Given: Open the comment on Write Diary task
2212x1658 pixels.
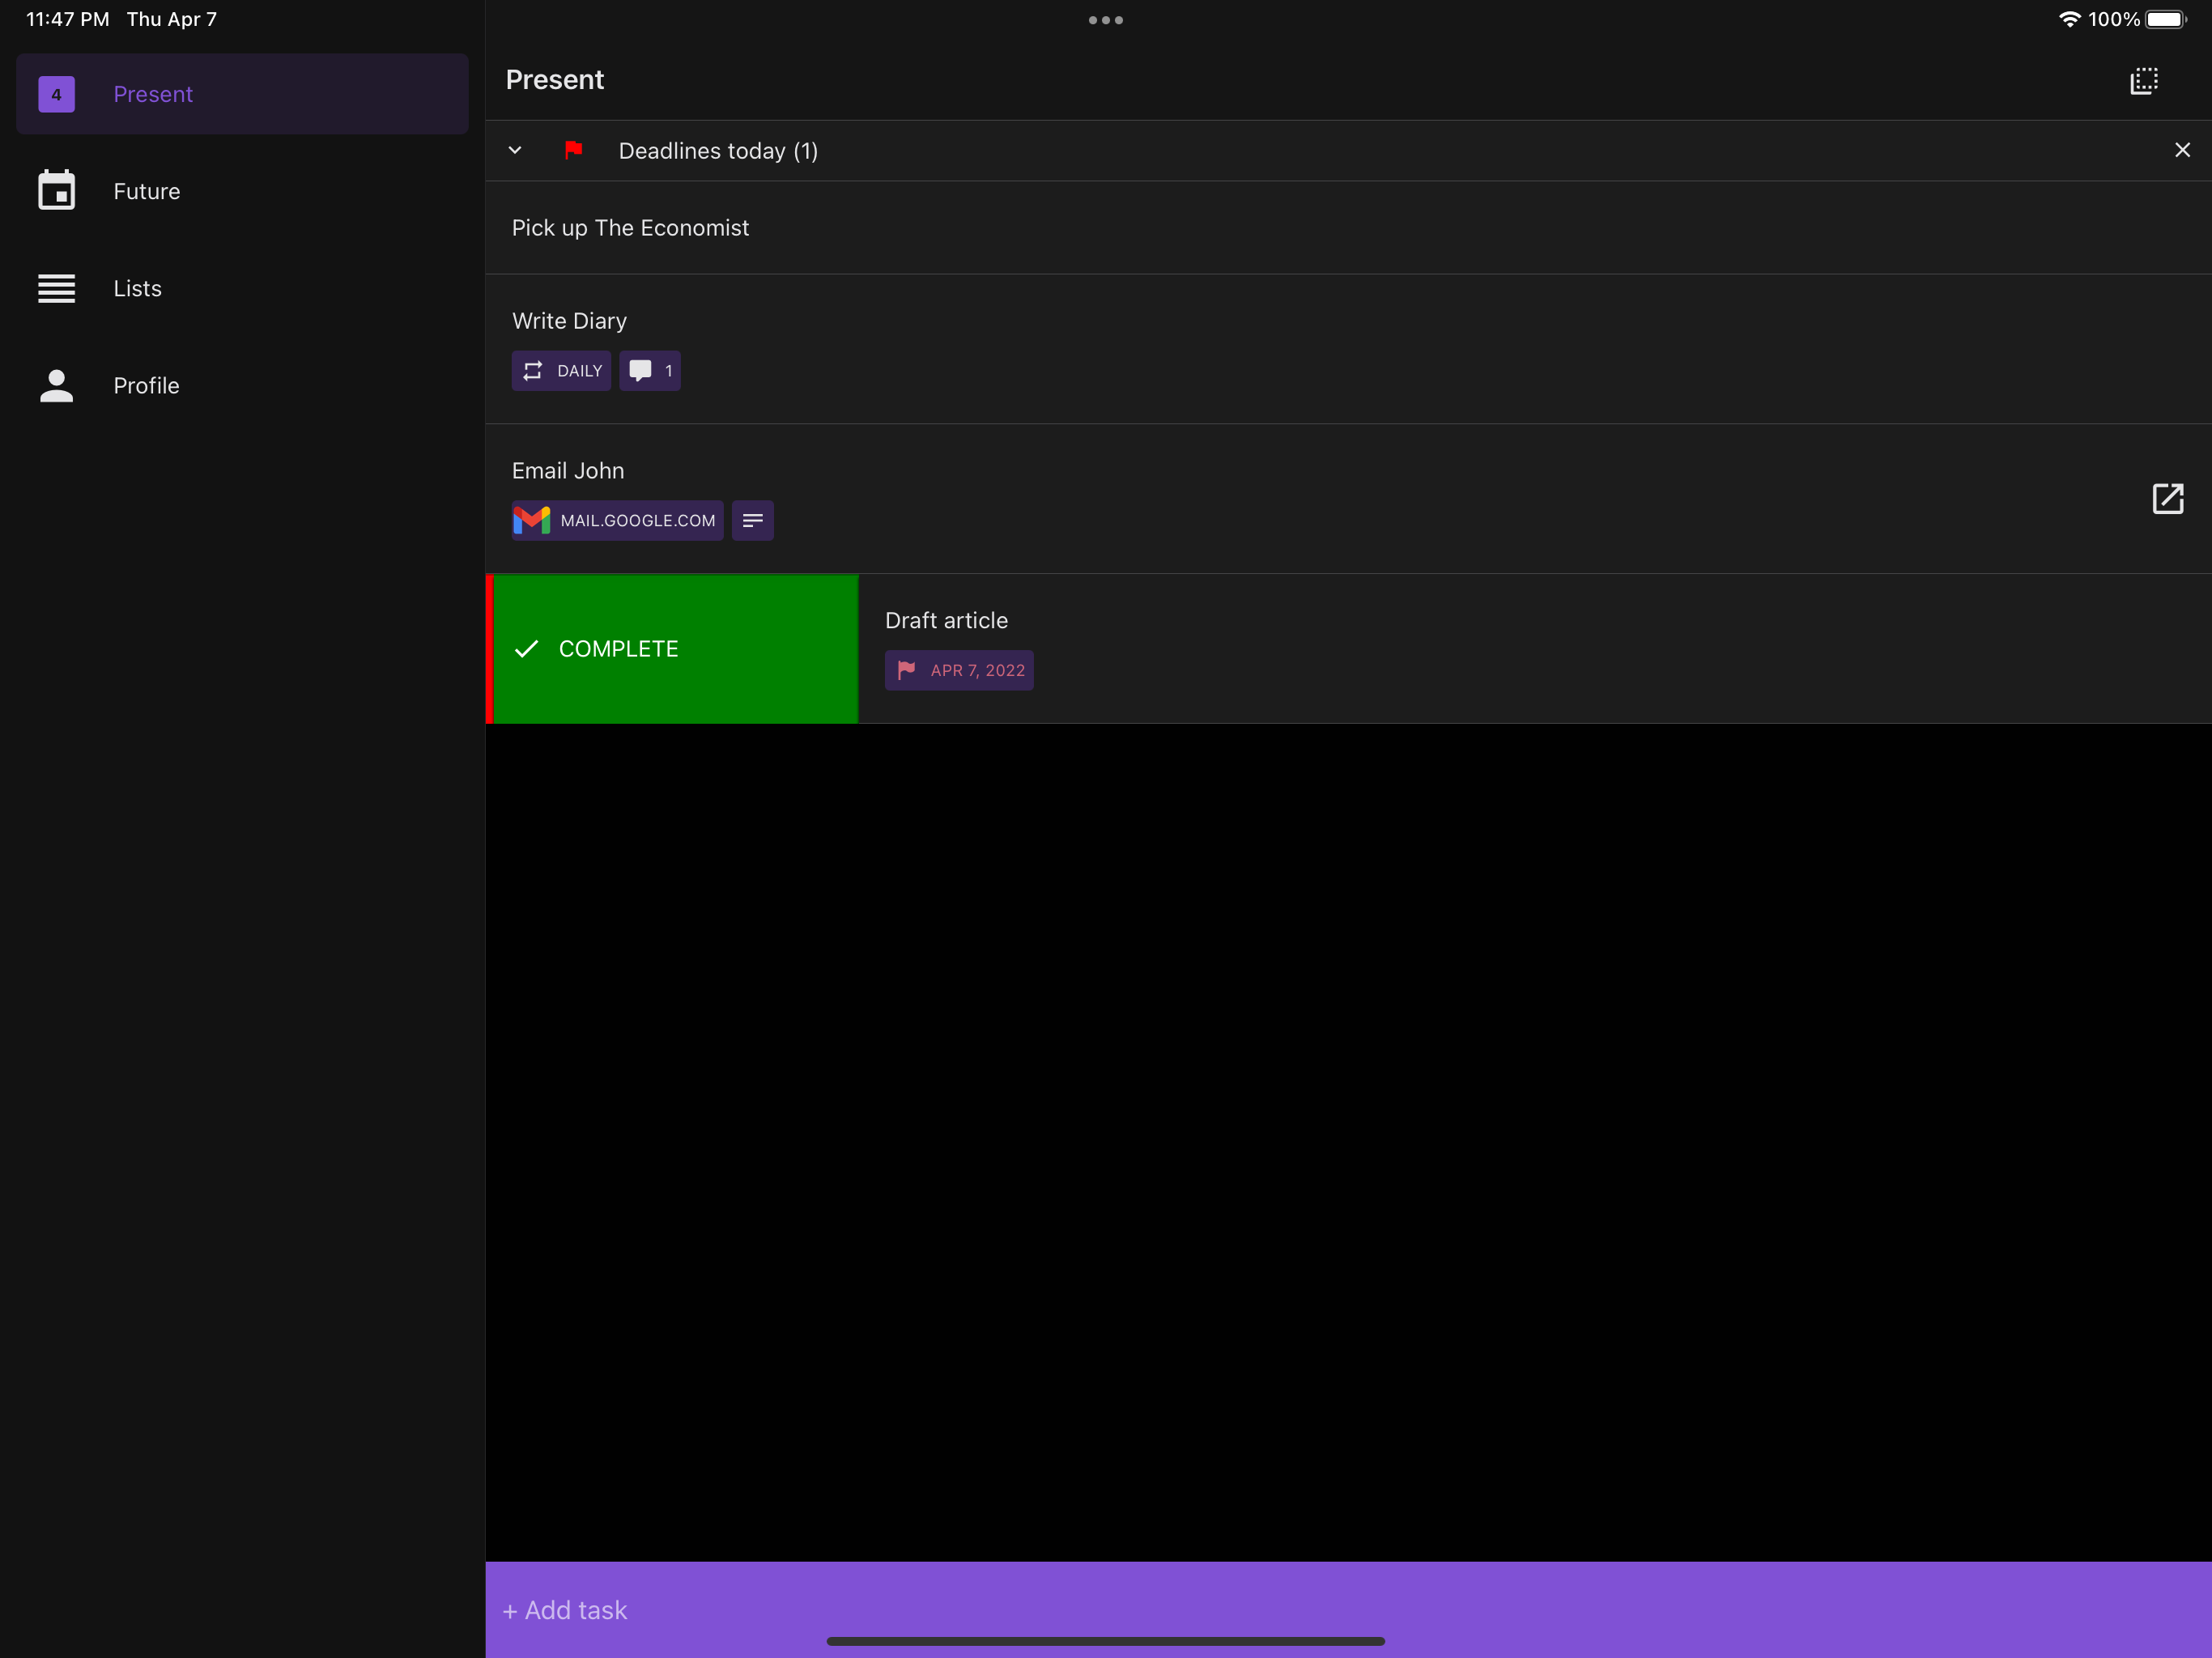Looking at the screenshot, I should point(650,370).
